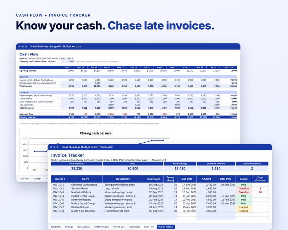
Task: Click the Outstanding value 17,430
Action: tap(180, 168)
